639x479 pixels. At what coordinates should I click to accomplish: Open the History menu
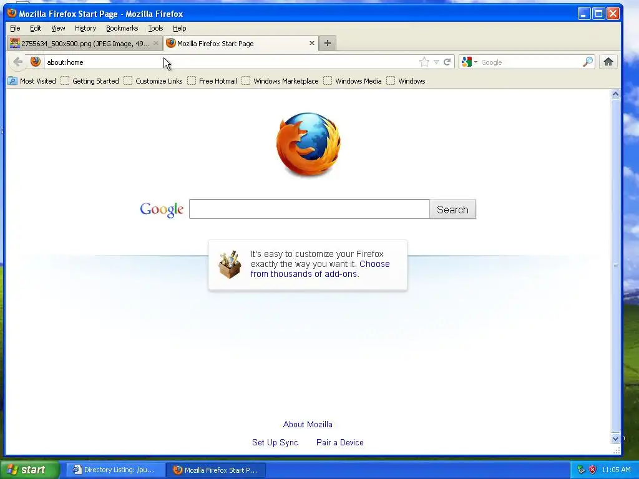(85, 28)
